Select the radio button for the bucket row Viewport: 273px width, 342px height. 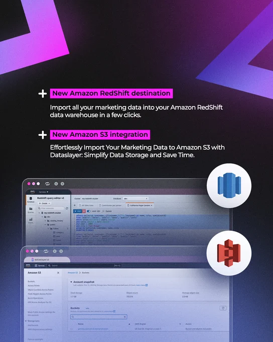(72, 329)
